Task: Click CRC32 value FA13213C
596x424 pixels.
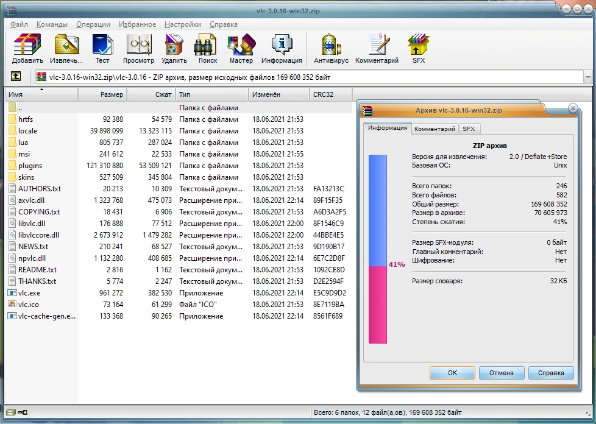Action: [x=328, y=189]
